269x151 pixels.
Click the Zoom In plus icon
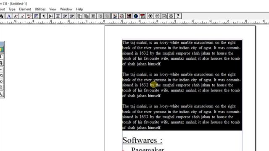pos(150,16)
